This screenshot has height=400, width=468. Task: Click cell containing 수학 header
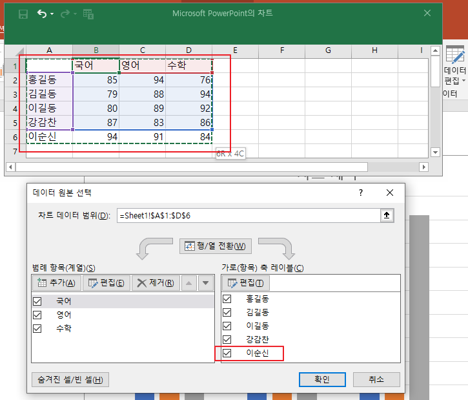click(189, 65)
